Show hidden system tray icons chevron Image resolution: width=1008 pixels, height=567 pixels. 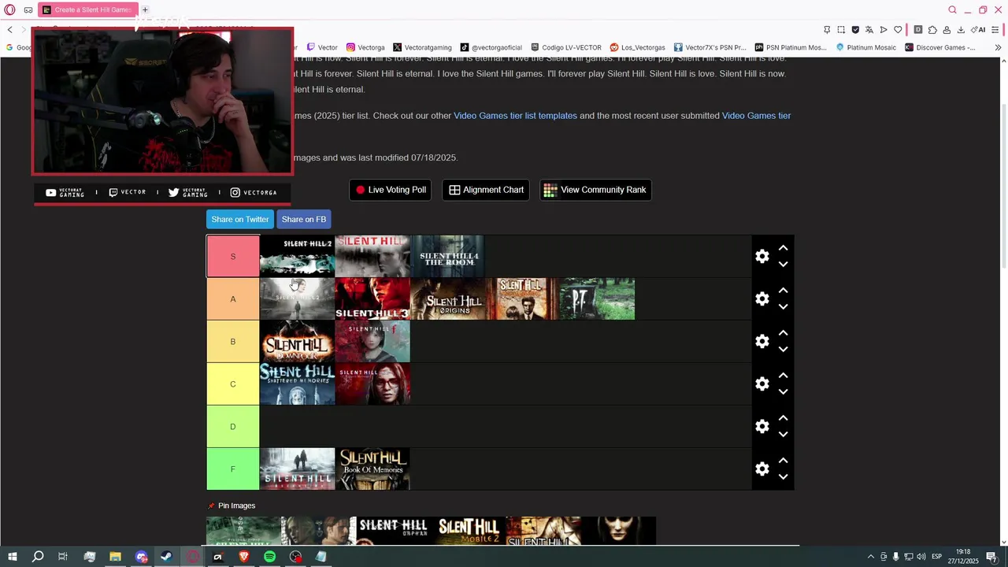pos(870,557)
